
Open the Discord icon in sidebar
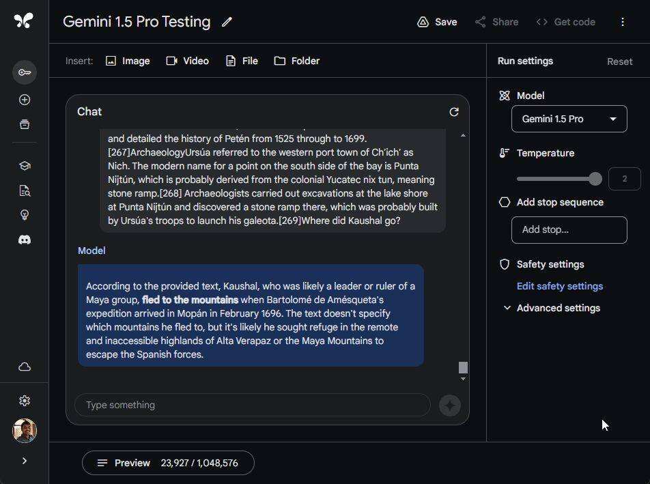25,240
